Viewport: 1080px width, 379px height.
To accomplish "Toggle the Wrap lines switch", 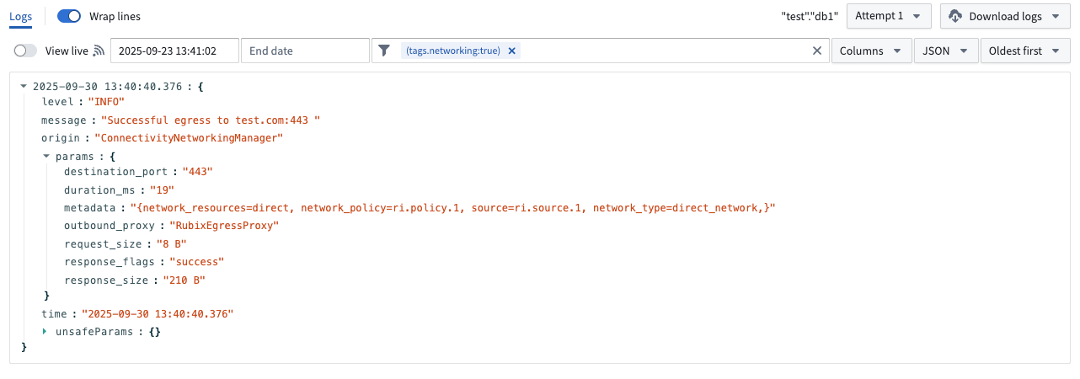I will pos(69,16).
